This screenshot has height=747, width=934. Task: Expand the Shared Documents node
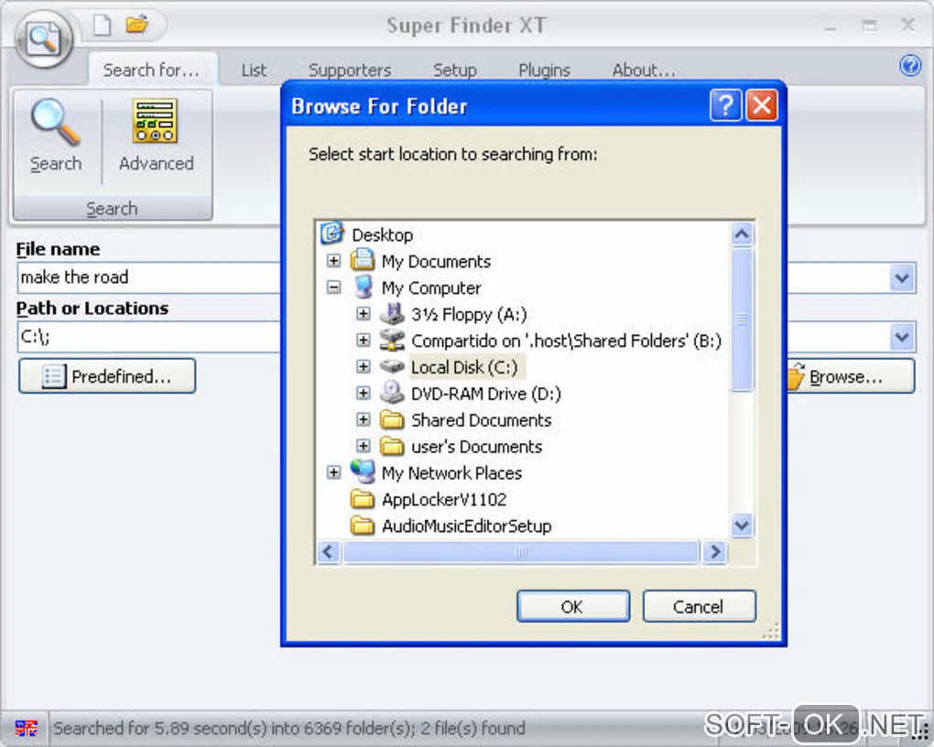click(364, 419)
